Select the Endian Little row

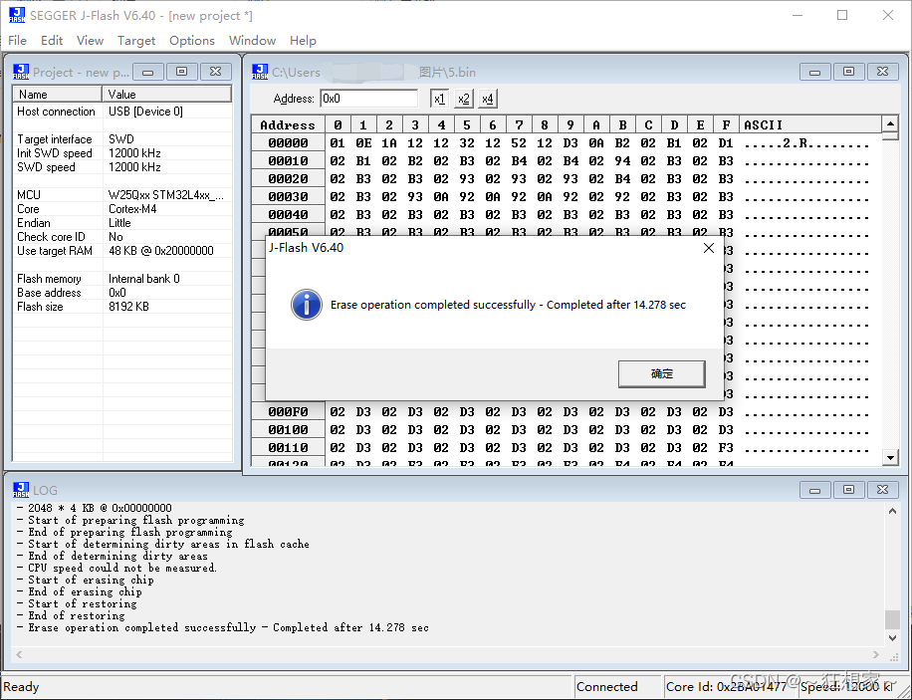click(x=122, y=223)
